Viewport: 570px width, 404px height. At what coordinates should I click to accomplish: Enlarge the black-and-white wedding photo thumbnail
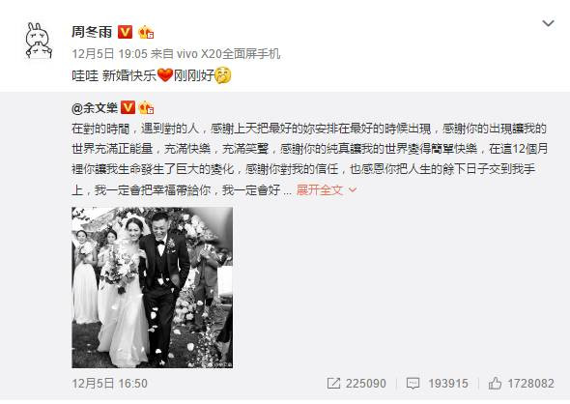tap(153, 287)
